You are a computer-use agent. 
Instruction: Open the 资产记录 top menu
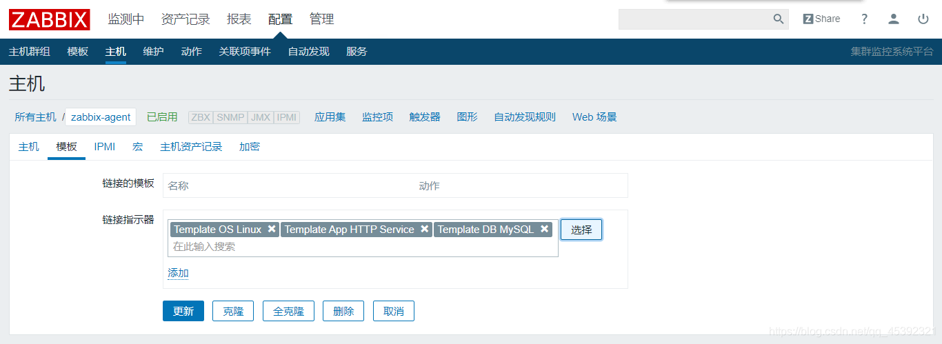click(186, 19)
